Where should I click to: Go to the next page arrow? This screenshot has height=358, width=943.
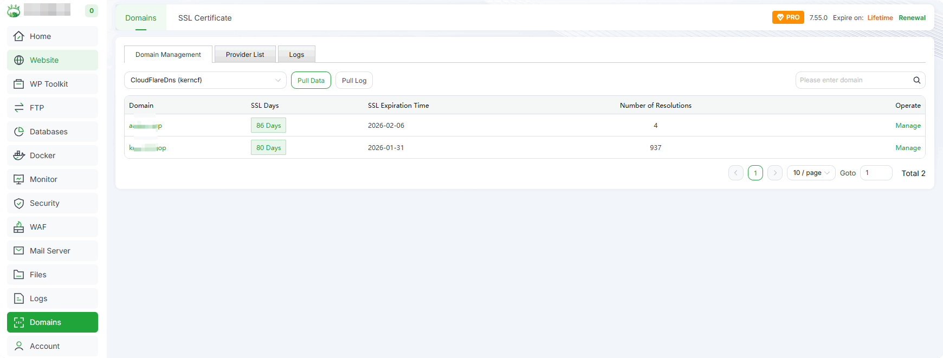click(775, 173)
